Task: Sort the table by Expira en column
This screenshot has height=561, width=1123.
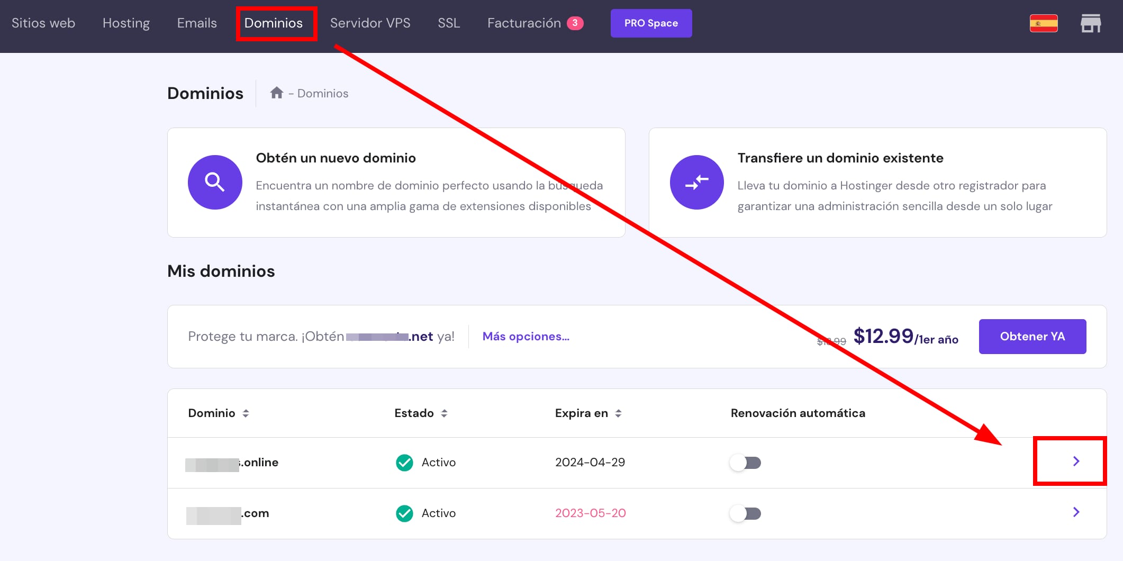Action: (x=618, y=413)
